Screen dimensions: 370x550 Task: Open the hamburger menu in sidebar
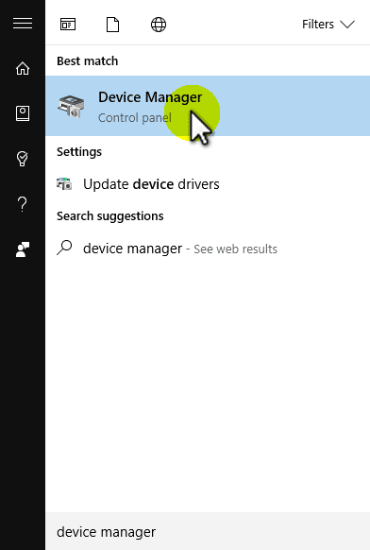[23, 24]
